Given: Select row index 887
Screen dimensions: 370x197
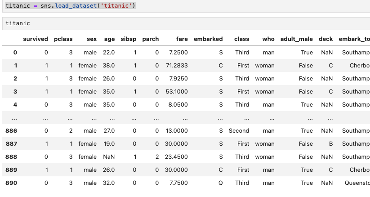Looking at the screenshot, I should point(11,143).
